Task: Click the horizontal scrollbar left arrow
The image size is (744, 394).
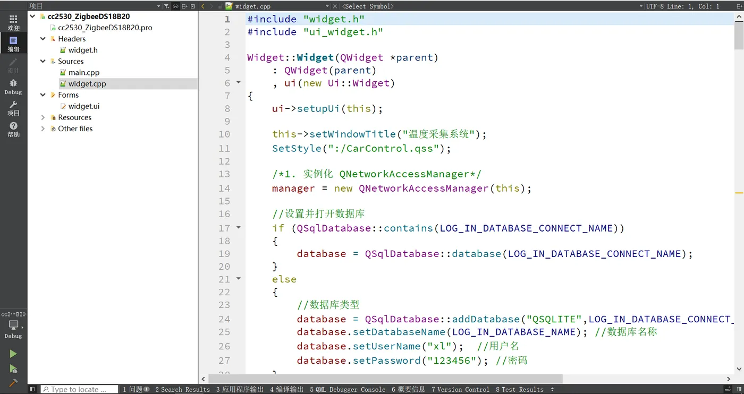Action: 204,379
